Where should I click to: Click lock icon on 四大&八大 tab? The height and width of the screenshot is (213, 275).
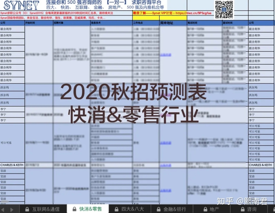(x=116, y=209)
